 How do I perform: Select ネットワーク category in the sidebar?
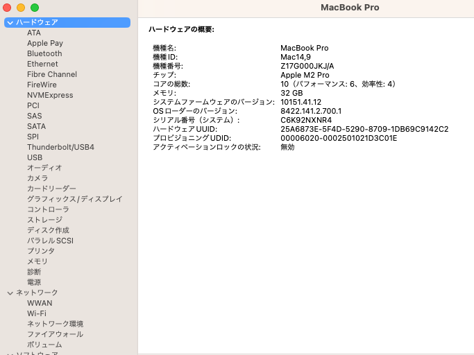coord(37,293)
